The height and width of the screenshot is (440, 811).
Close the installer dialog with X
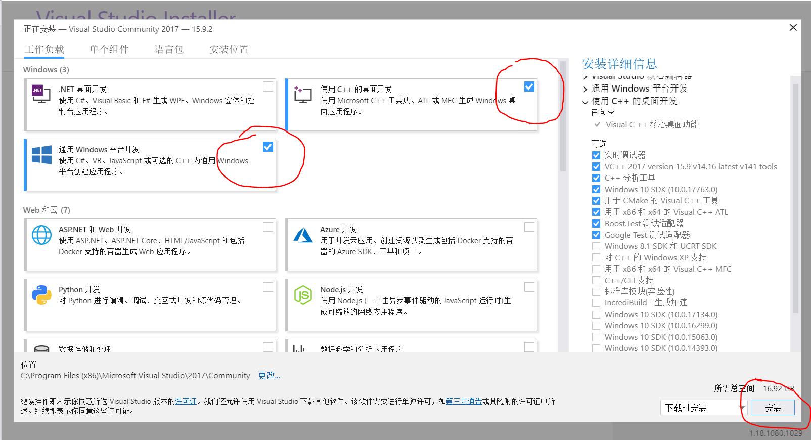click(x=793, y=27)
